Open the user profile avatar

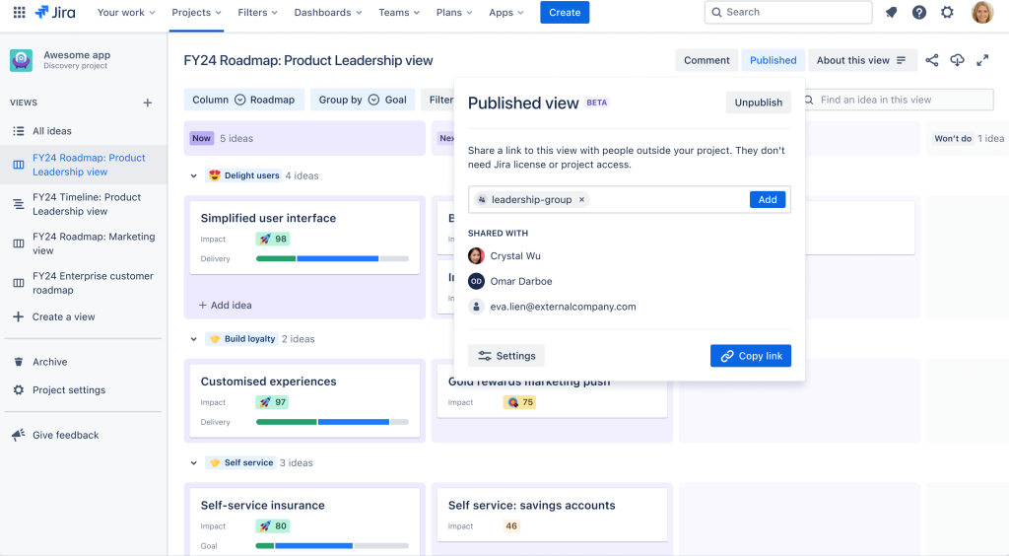(982, 12)
